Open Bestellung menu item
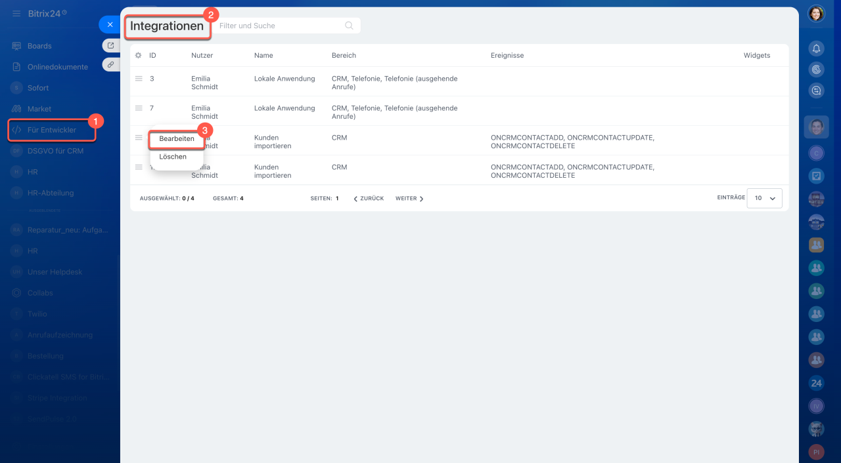This screenshot has width=841, height=463. tap(45, 355)
